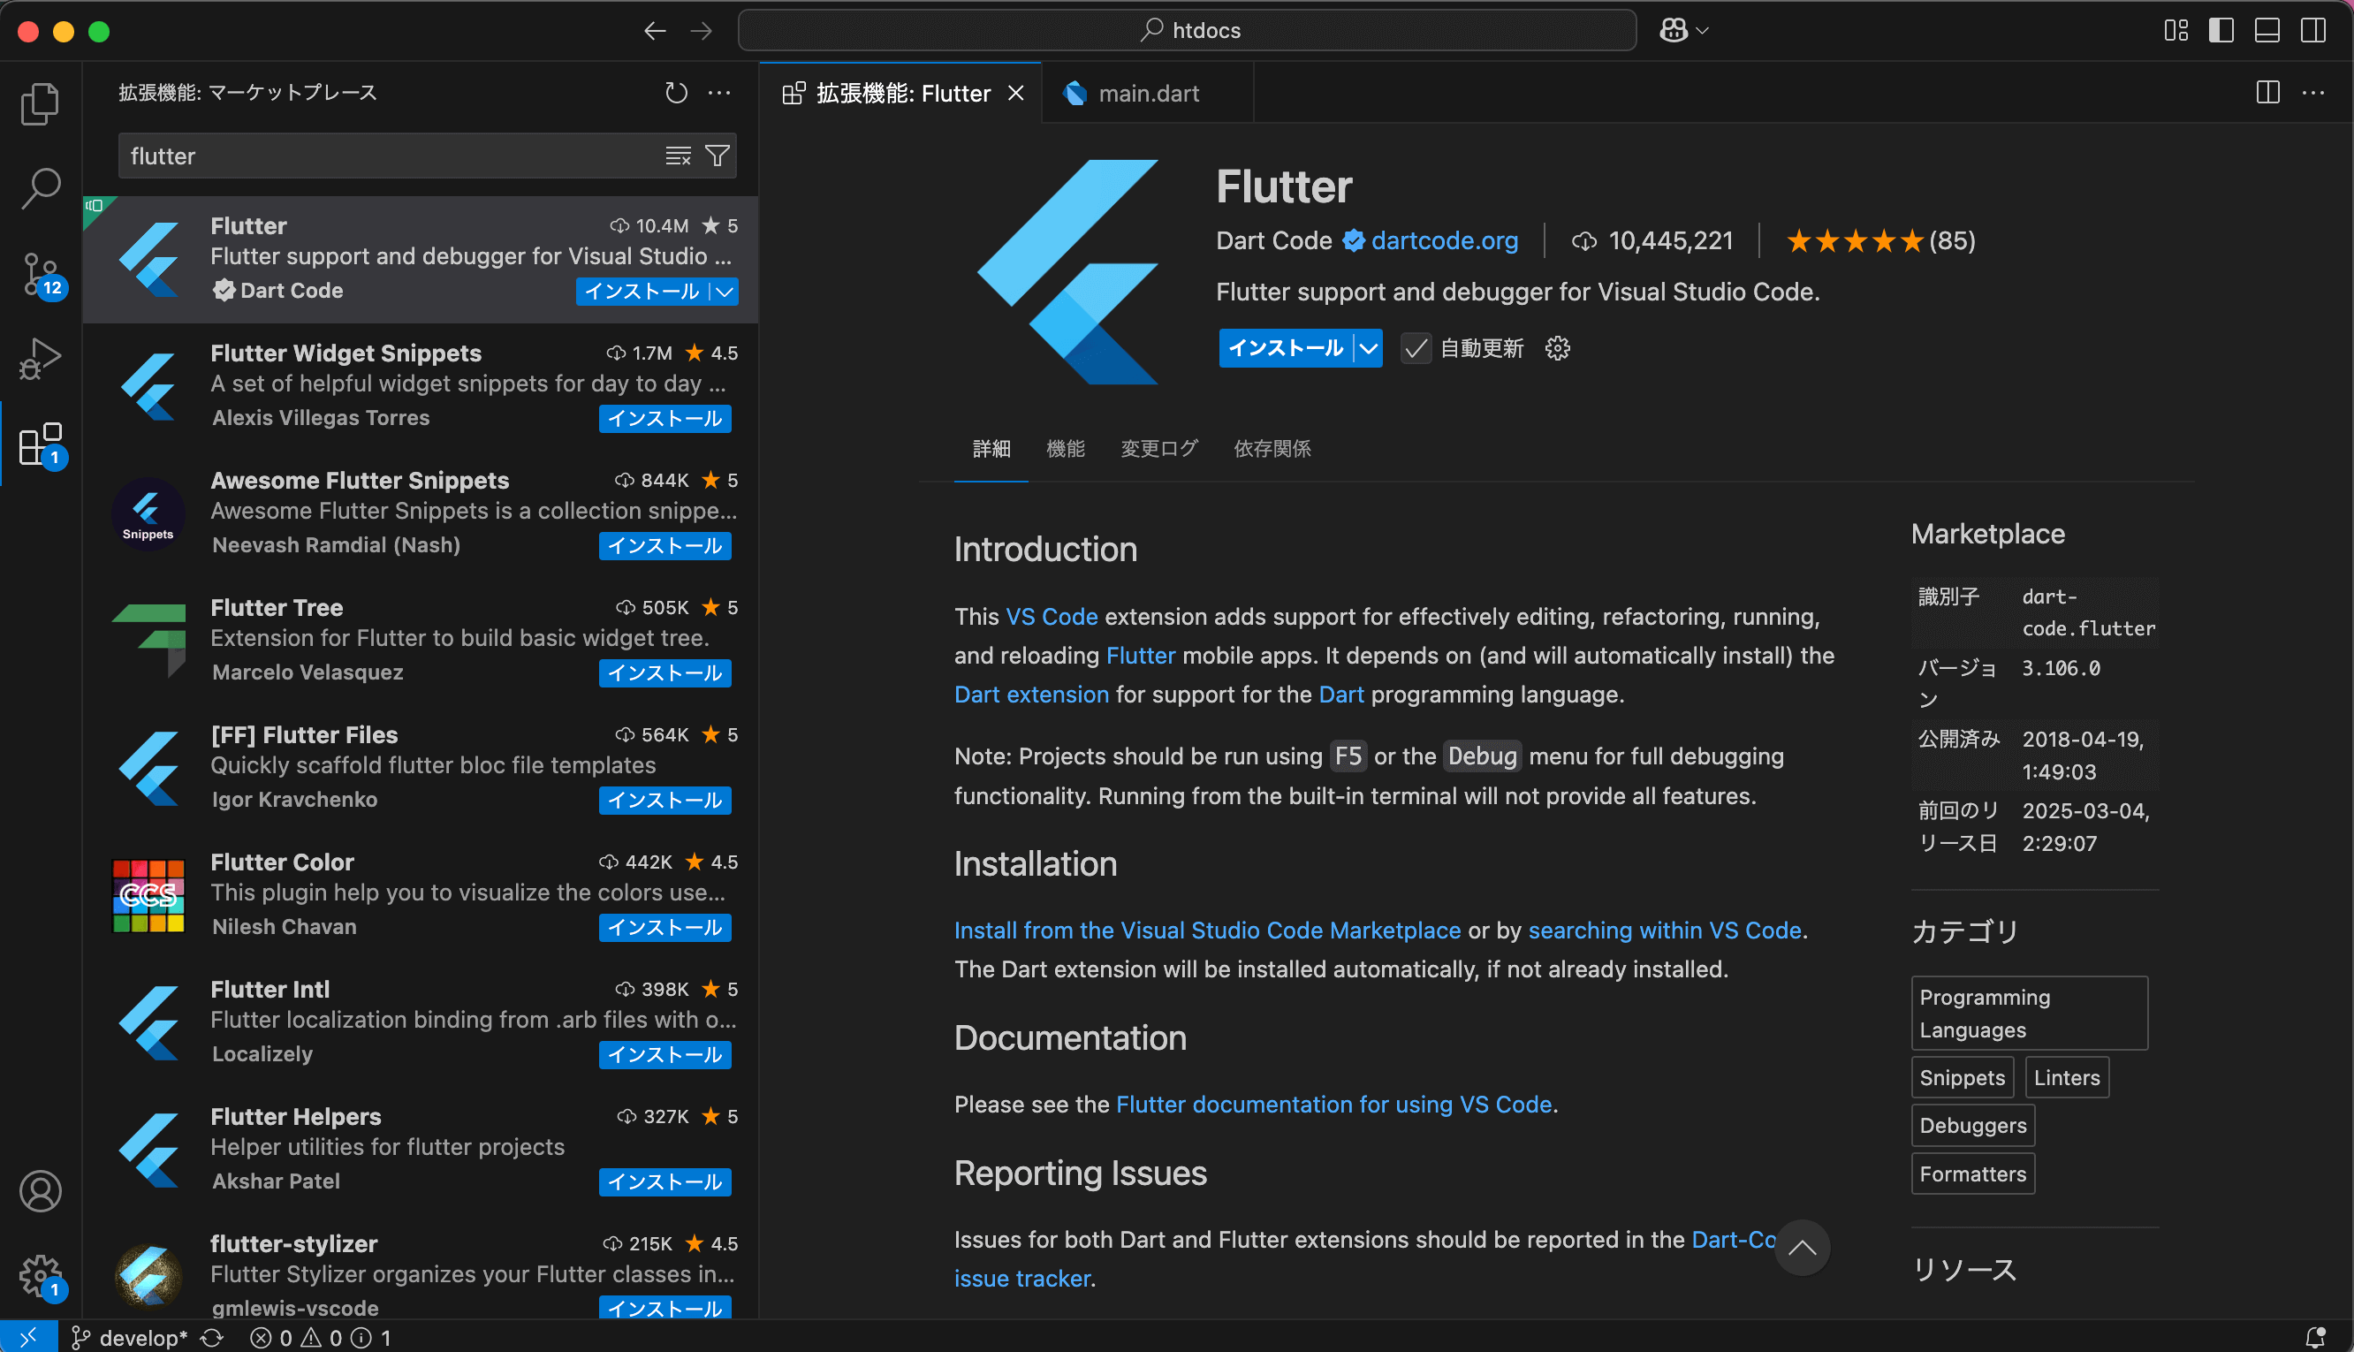The image size is (2354, 1352).
Task: Install Flutter Widget Snippets
Action: click(664, 419)
